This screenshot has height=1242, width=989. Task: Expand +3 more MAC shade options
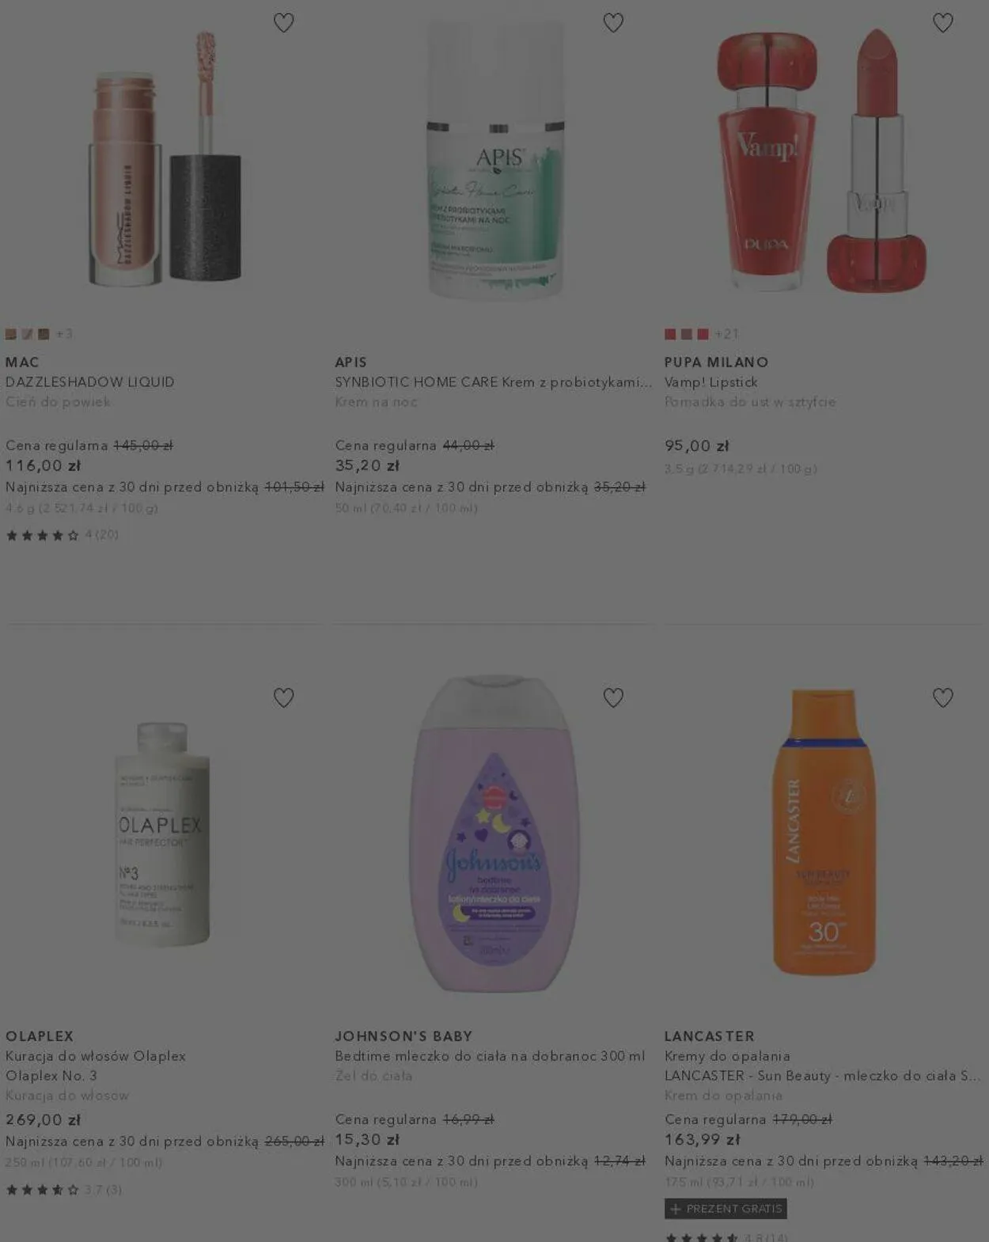pos(65,334)
